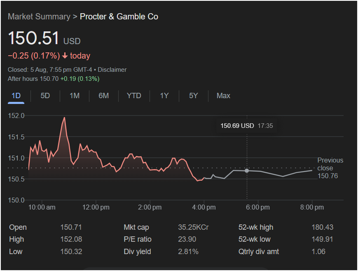Click the 12:00 pm axis label

(x=96, y=207)
